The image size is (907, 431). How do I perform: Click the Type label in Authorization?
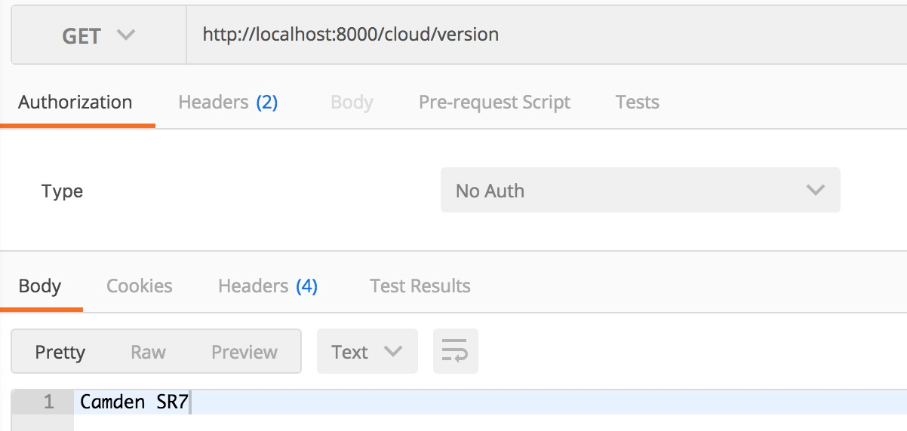point(63,191)
